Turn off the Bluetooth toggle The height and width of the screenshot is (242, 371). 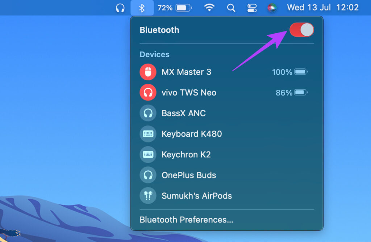(x=301, y=30)
